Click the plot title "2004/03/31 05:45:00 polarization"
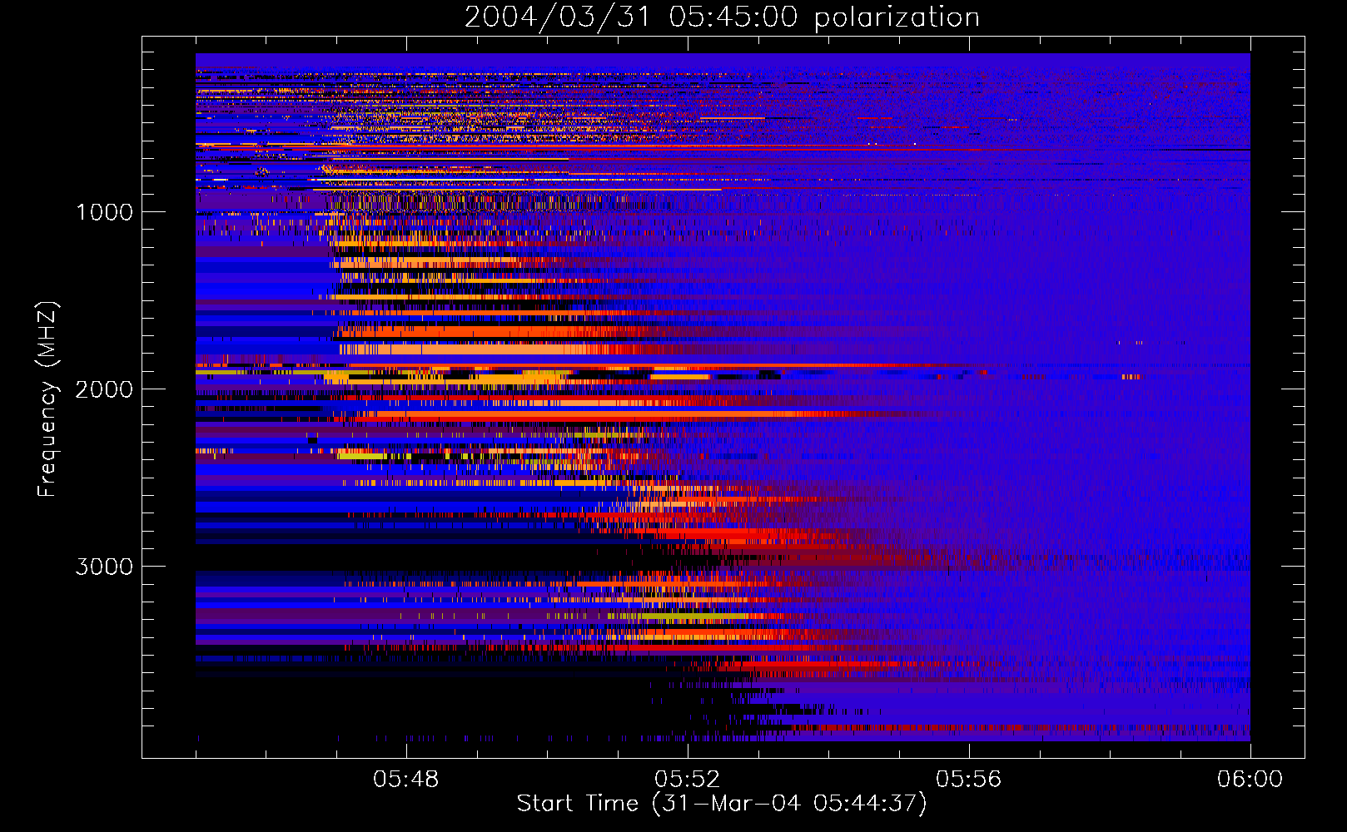This screenshot has width=1347, height=832. (x=722, y=17)
